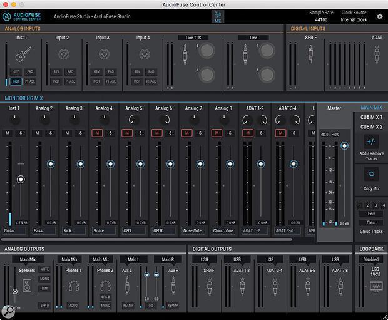Open Loopback Disabled dropdown

[x=370, y=259]
